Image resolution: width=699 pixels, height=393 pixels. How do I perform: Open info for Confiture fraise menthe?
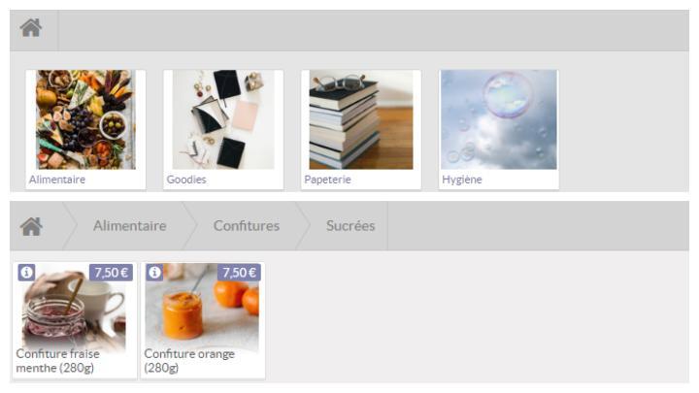click(26, 273)
